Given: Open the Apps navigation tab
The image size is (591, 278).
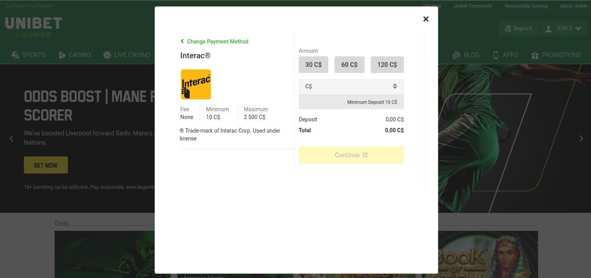Looking at the screenshot, I should point(506,55).
